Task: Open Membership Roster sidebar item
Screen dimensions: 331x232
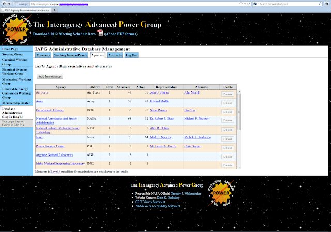Action: [x=17, y=103]
